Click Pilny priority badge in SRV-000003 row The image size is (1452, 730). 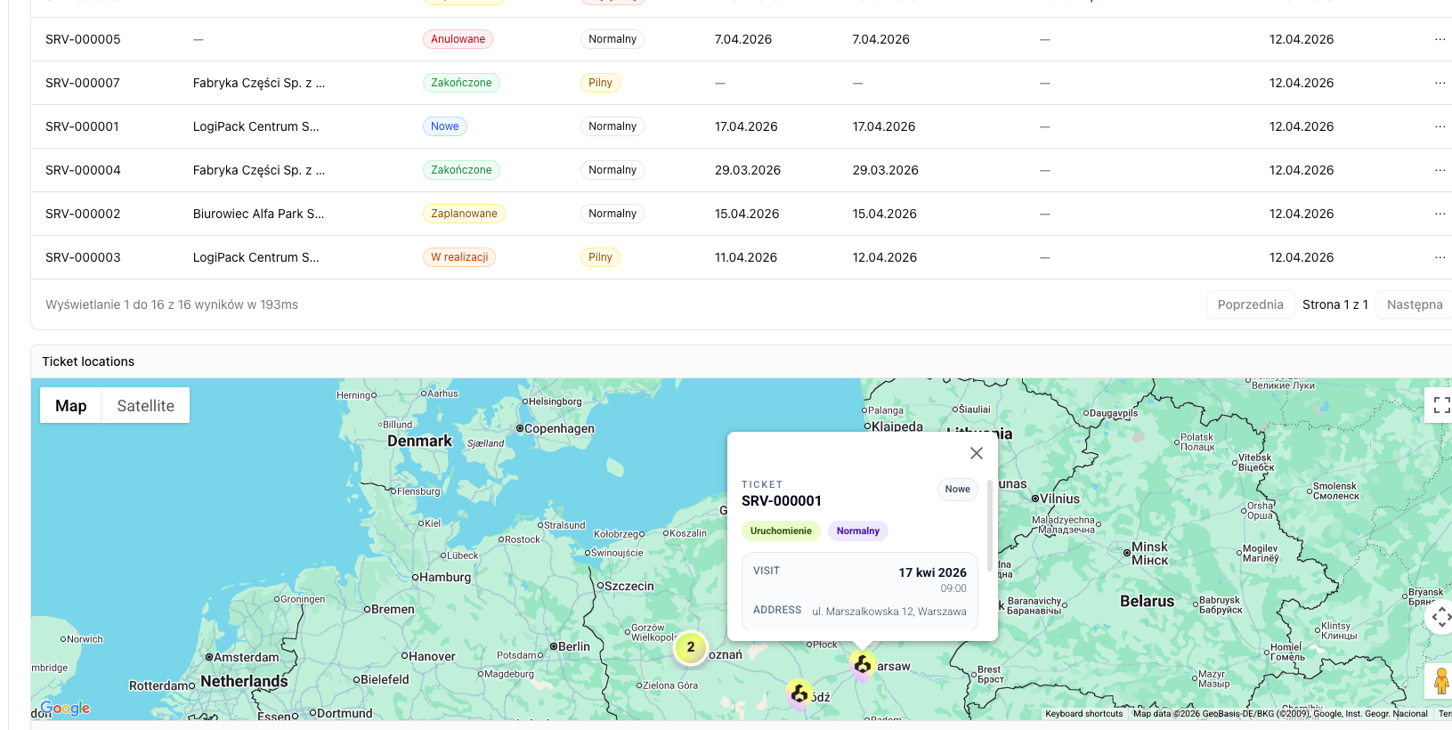click(x=600, y=257)
